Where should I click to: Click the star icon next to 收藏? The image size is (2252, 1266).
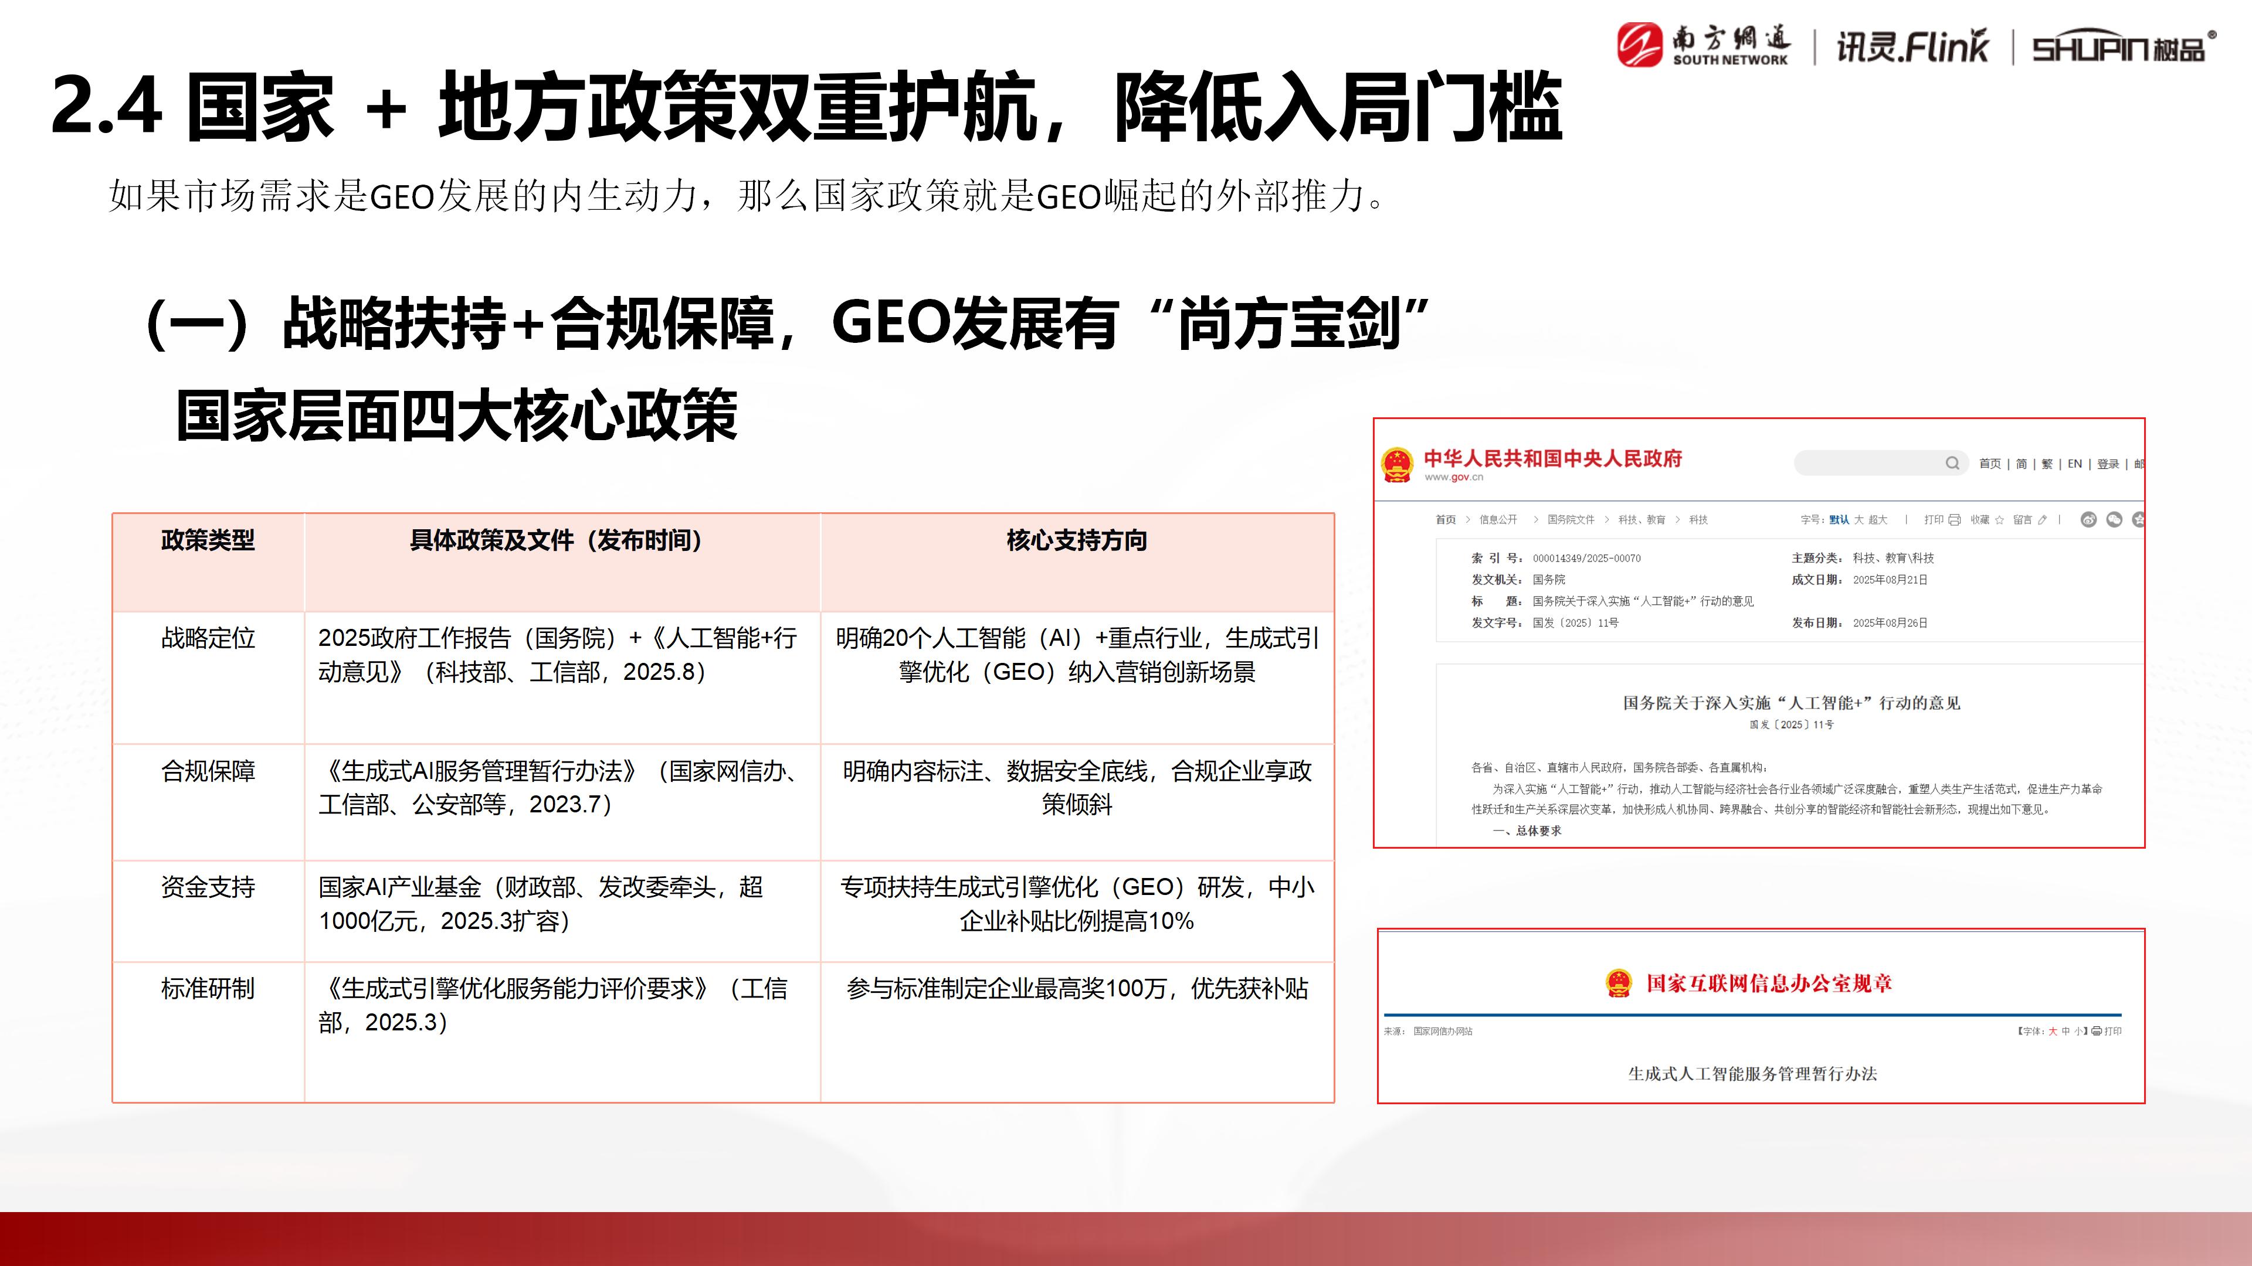coord(1999,520)
